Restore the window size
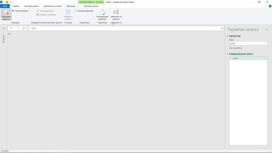Image resolution: width=272 pixels, height=153 pixels. 259,2
